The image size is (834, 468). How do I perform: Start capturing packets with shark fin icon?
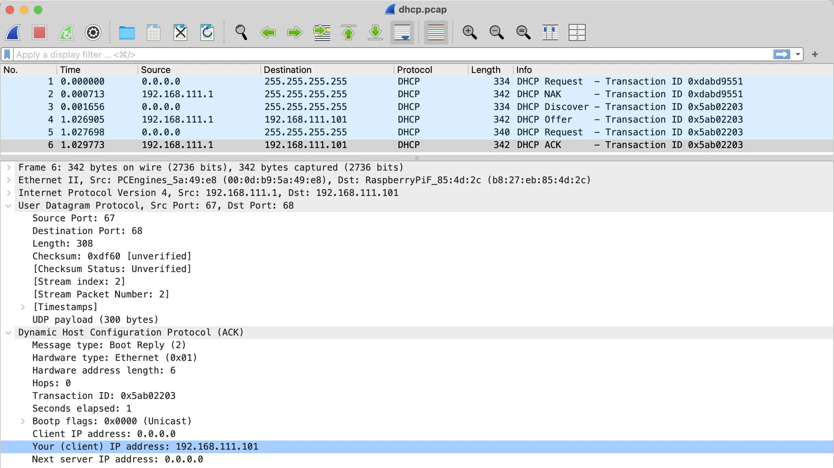click(13, 33)
